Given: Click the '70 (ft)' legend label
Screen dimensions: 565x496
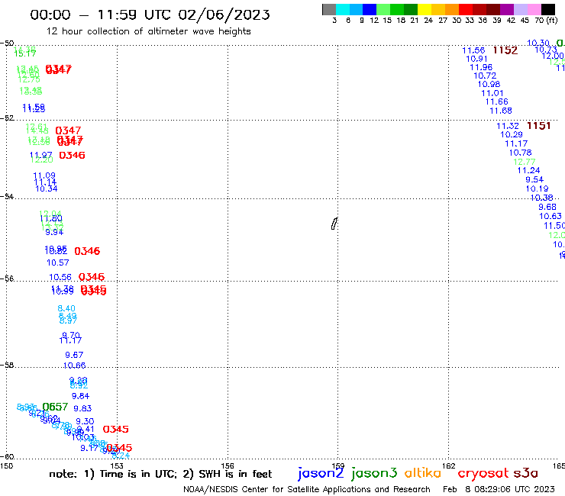Looking at the screenshot, I should 546,21.
